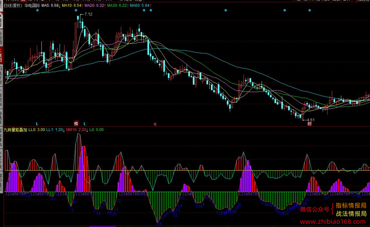Click the diamond marker above the 财 tag
370x227 pixels.
(309, 11)
